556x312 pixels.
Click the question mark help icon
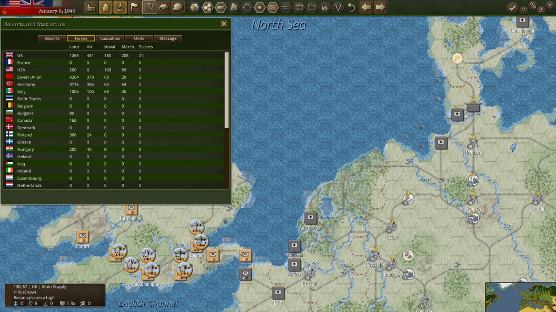[523, 9]
